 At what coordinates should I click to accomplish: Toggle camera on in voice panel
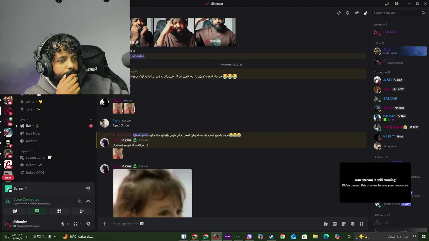pos(14,211)
